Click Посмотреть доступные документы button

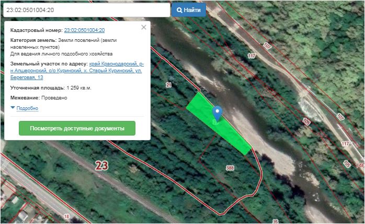coord(77,128)
